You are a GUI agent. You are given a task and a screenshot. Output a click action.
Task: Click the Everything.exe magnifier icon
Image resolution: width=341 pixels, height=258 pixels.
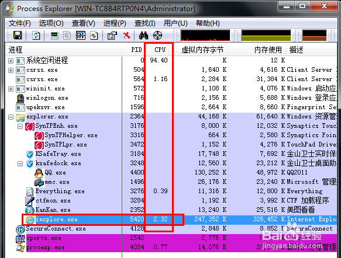[30, 191]
